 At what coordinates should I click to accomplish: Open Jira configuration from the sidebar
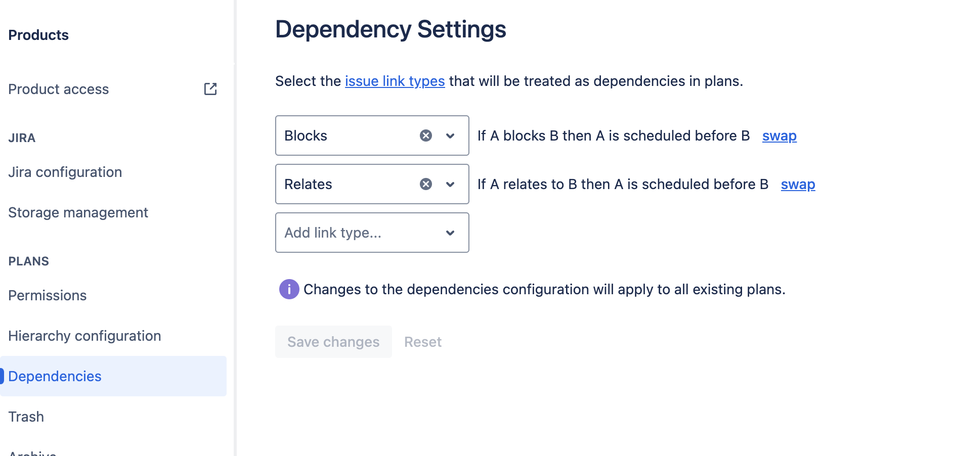pos(65,171)
